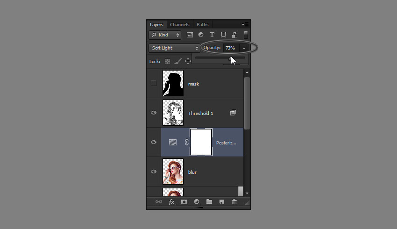Filter by adjustment layers icon
Screen dimensions: 397x229
pyautogui.click(x=201, y=35)
